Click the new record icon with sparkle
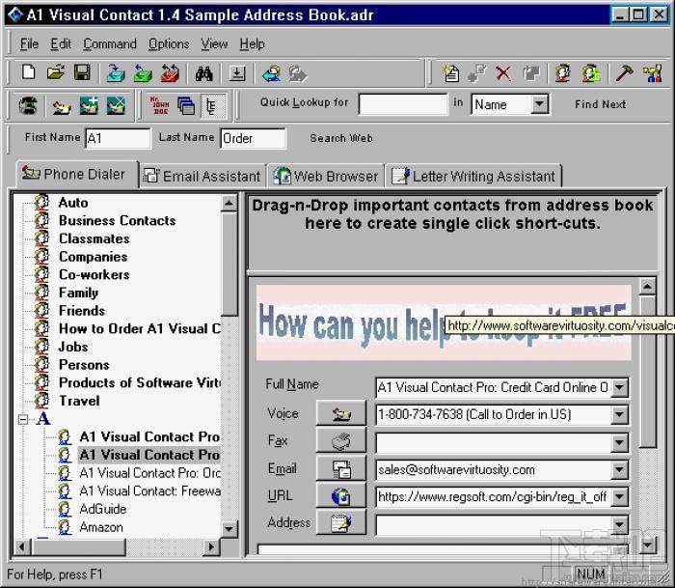Image resolution: width=675 pixels, height=588 pixels. [450, 73]
